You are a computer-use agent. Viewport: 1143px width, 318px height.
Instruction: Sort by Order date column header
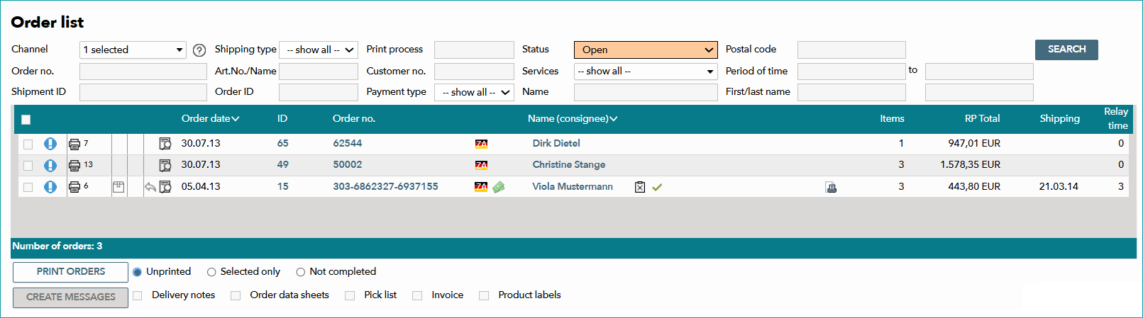pos(210,118)
